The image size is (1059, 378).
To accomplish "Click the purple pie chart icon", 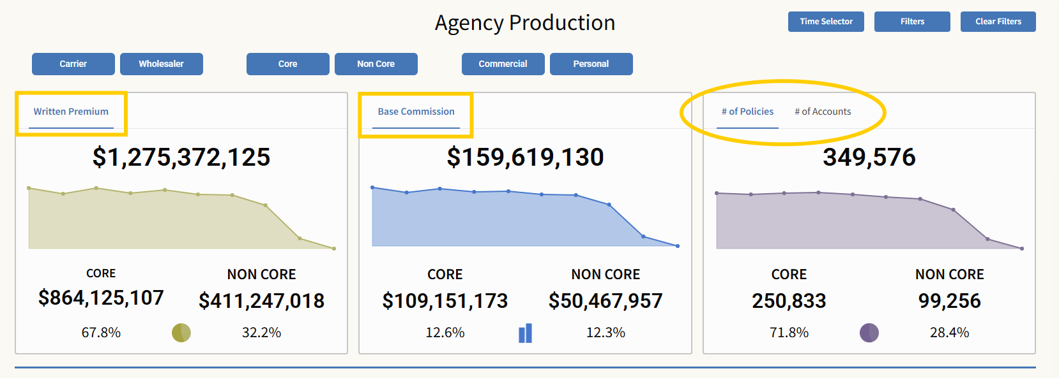I will [x=869, y=333].
